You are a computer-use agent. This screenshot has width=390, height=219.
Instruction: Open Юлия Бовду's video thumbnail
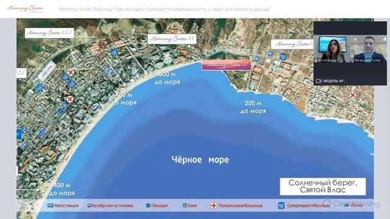tap(331, 49)
